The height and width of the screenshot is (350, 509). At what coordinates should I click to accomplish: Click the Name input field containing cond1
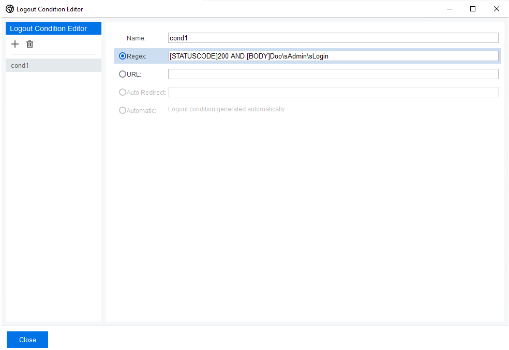[x=333, y=37]
